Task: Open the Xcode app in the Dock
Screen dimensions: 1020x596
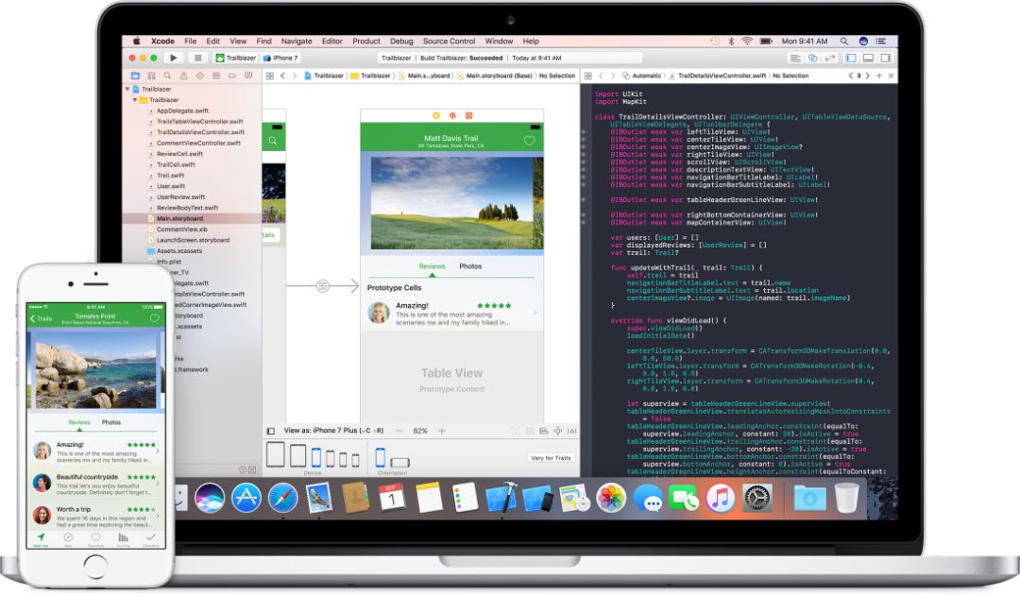Action: (501, 499)
